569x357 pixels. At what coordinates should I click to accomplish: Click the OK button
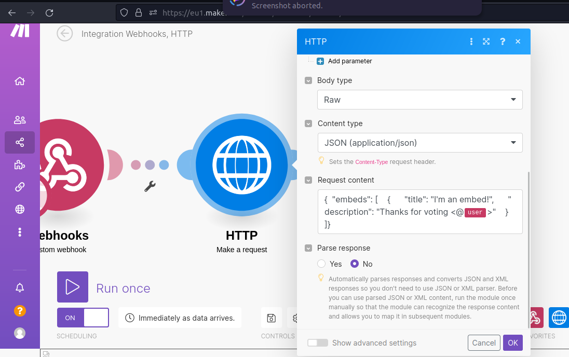(x=513, y=343)
